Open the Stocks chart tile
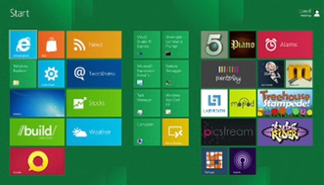The height and width of the screenshot is (185, 324). (94, 103)
